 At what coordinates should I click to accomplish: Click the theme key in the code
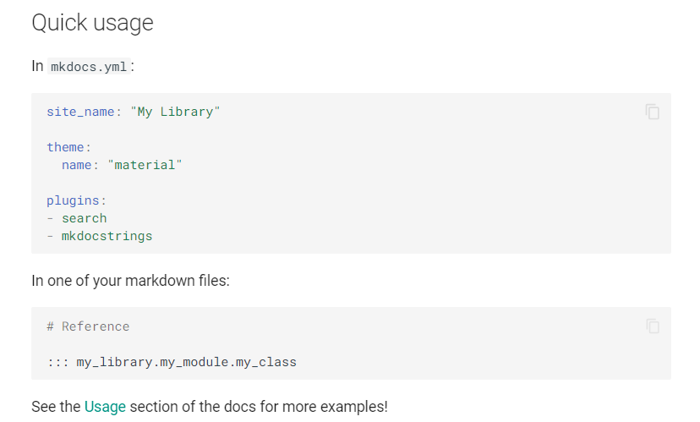click(x=65, y=147)
